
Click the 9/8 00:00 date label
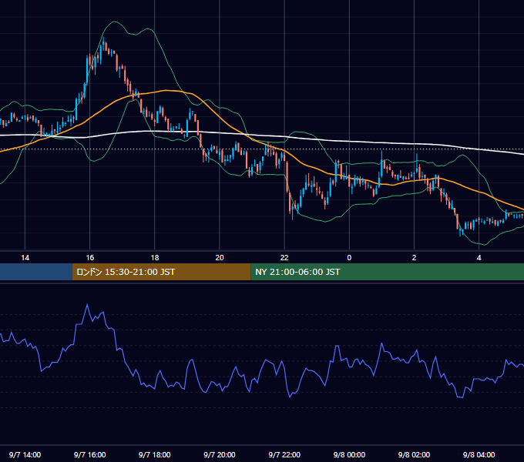349,454
